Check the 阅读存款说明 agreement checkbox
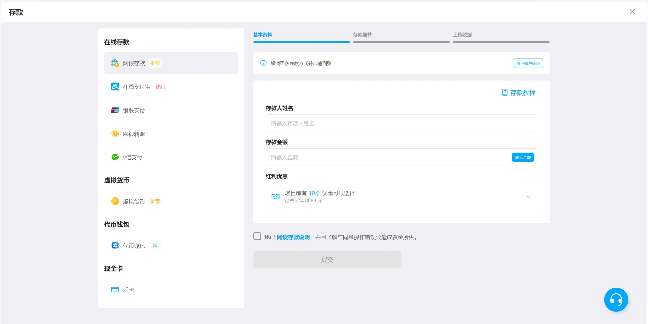The height and width of the screenshot is (324, 648). pyautogui.click(x=257, y=236)
